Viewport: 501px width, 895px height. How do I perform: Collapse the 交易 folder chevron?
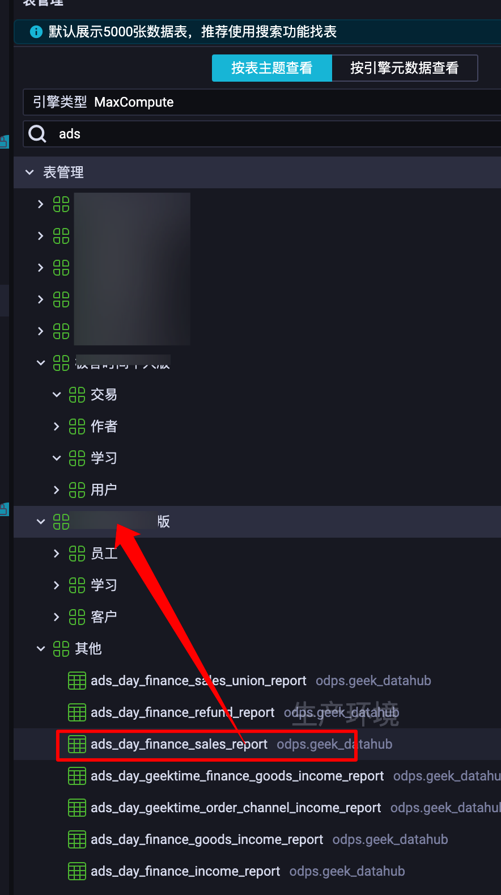[56, 395]
